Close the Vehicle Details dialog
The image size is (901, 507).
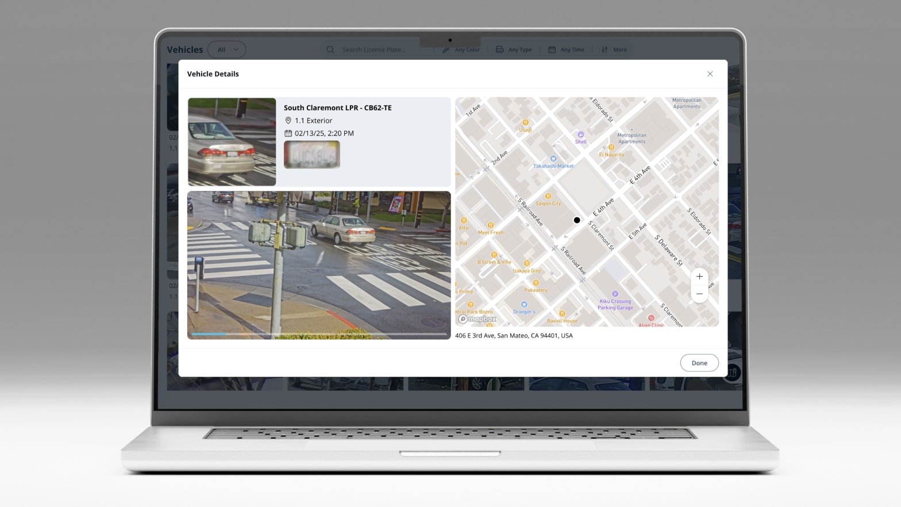(x=710, y=74)
